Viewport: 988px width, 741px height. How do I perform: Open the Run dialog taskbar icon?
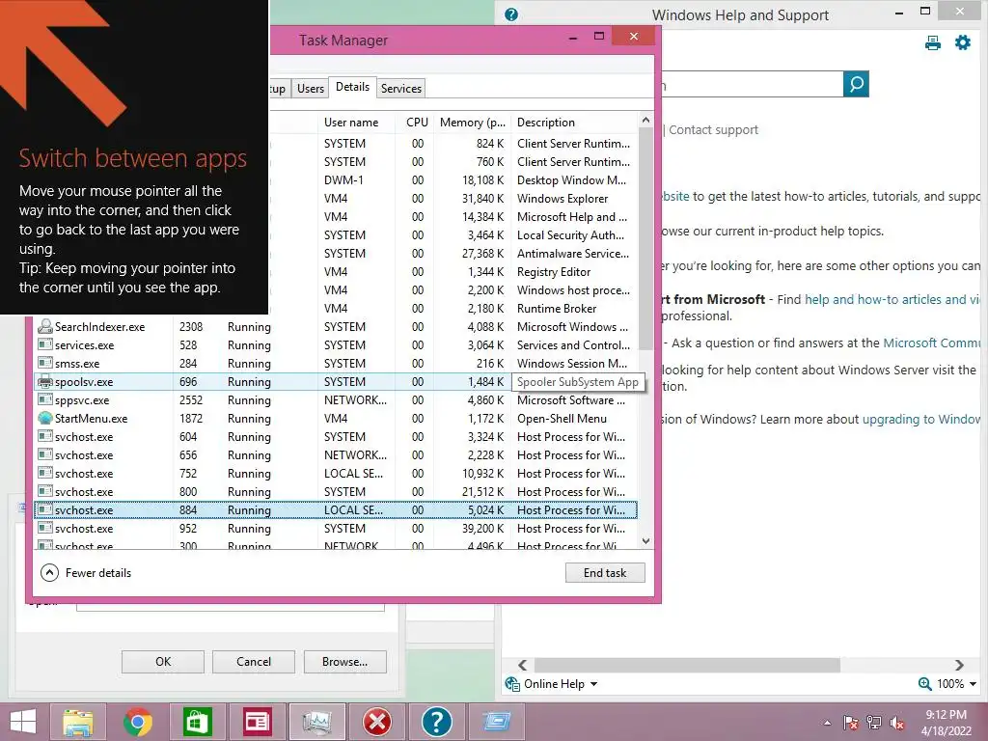497,722
